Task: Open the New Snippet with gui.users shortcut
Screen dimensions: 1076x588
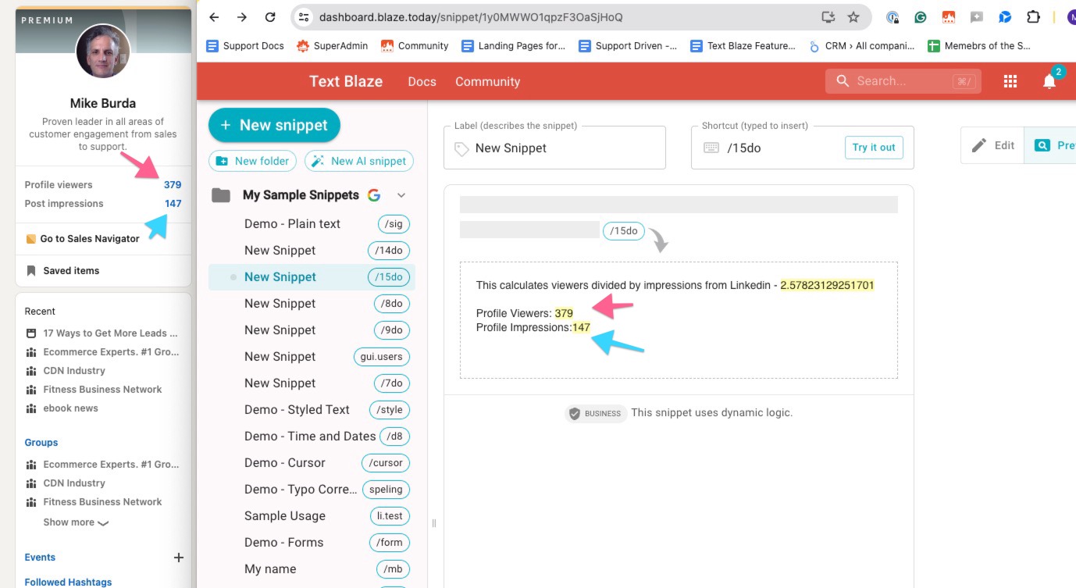Action: (x=312, y=357)
